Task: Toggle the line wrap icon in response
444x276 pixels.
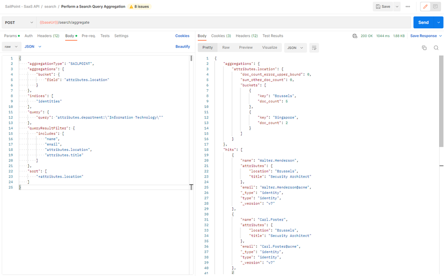Action: pos(314,47)
